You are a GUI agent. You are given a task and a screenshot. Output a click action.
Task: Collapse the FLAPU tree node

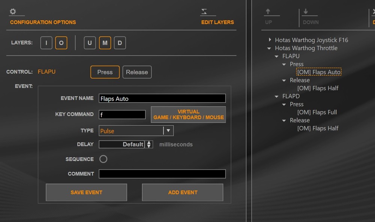[x=277, y=56]
